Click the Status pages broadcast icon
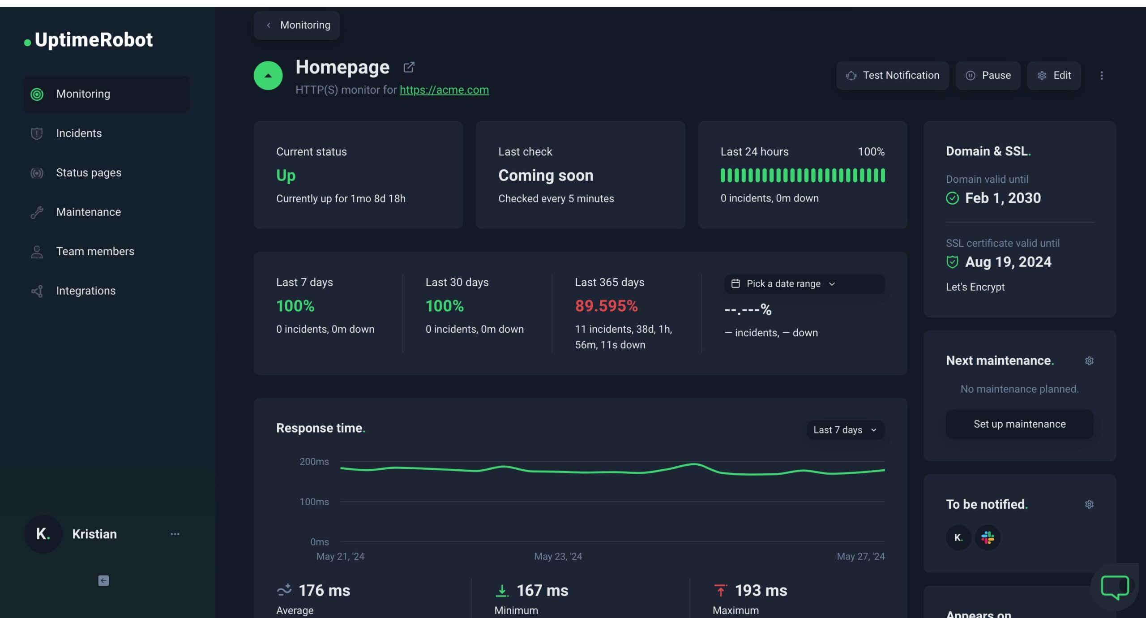 [x=37, y=173]
